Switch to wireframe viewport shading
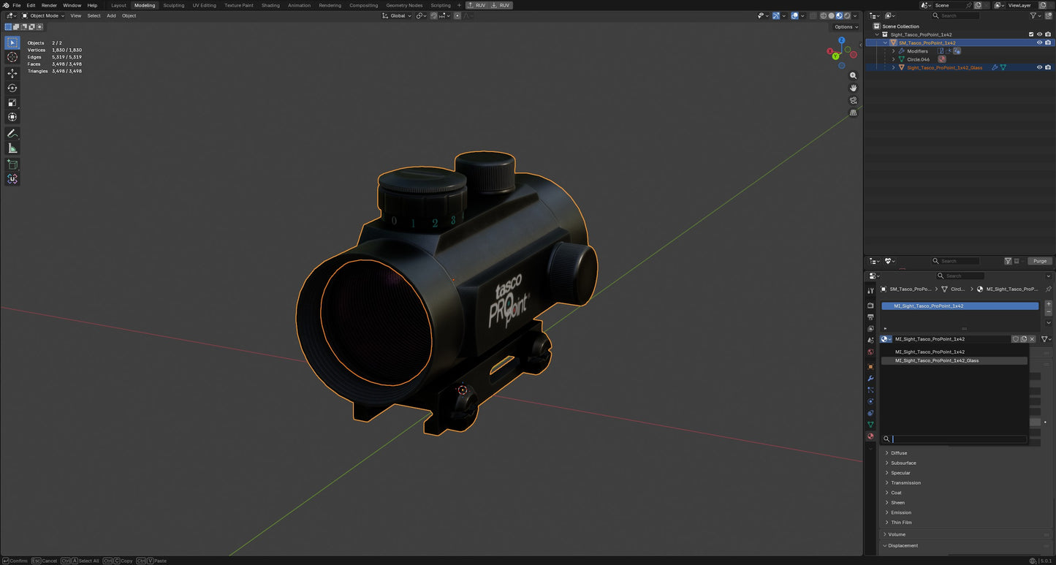Screen dimensions: 1056x565 click(824, 15)
